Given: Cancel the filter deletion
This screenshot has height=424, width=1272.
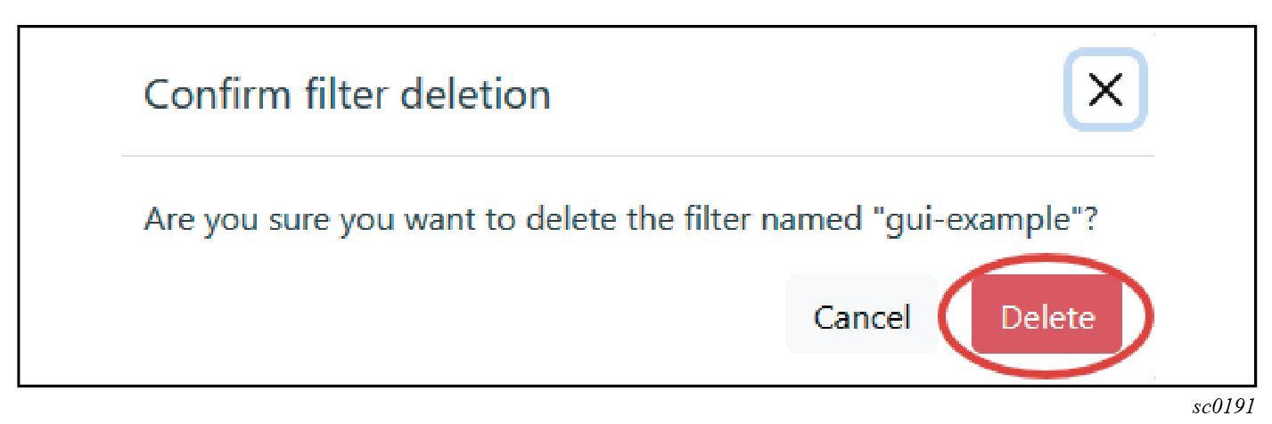Looking at the screenshot, I should (x=862, y=317).
